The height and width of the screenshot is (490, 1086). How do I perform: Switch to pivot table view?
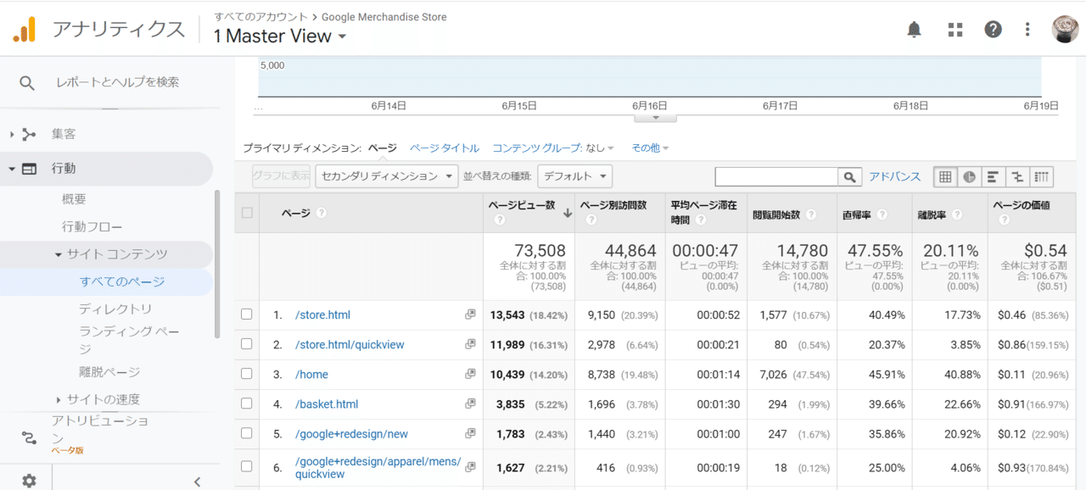[1041, 176]
